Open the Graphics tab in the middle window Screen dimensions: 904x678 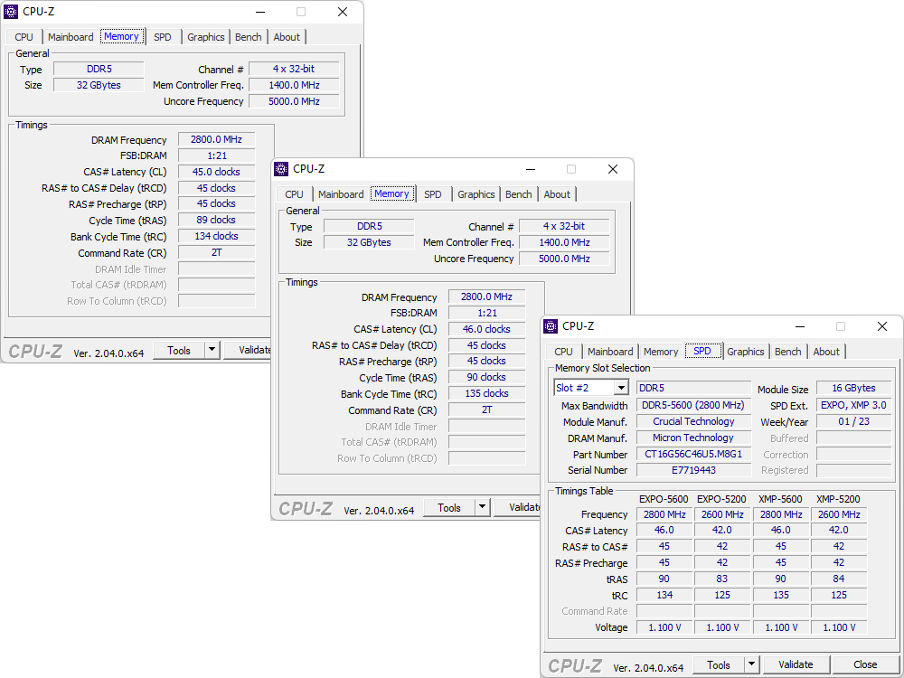[476, 194]
